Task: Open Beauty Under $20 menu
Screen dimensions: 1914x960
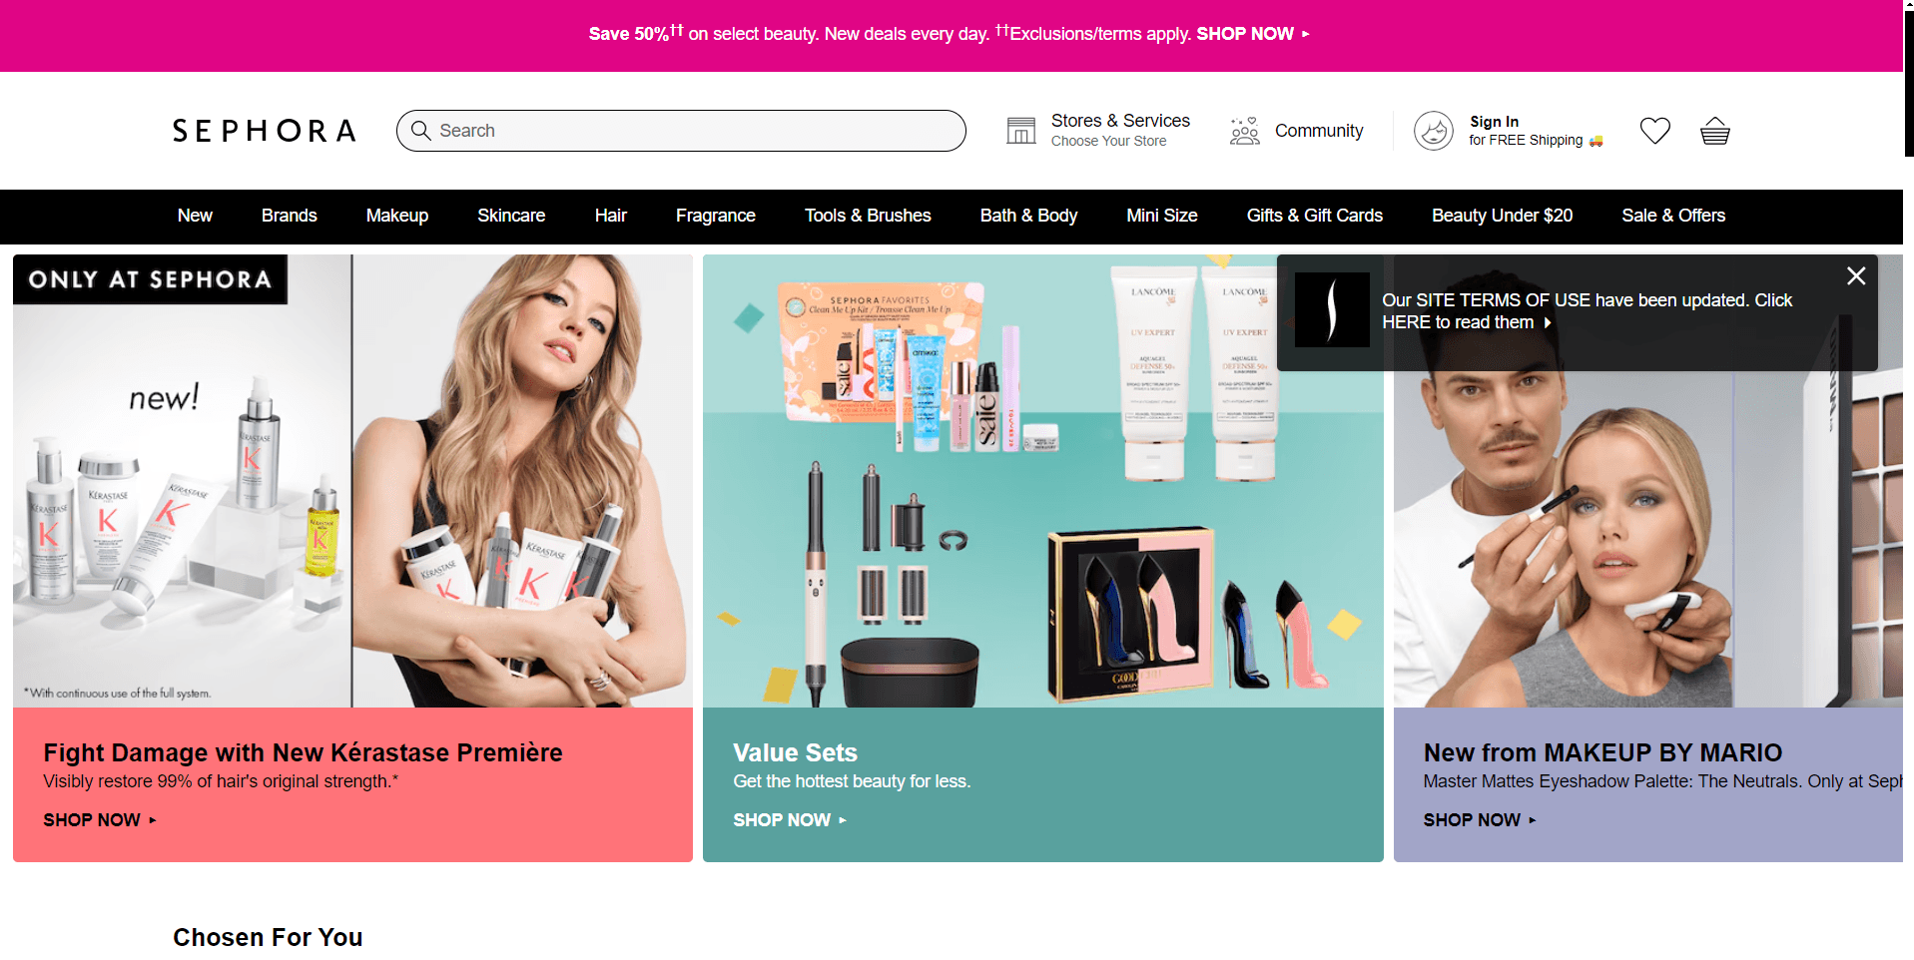Action: point(1503,216)
